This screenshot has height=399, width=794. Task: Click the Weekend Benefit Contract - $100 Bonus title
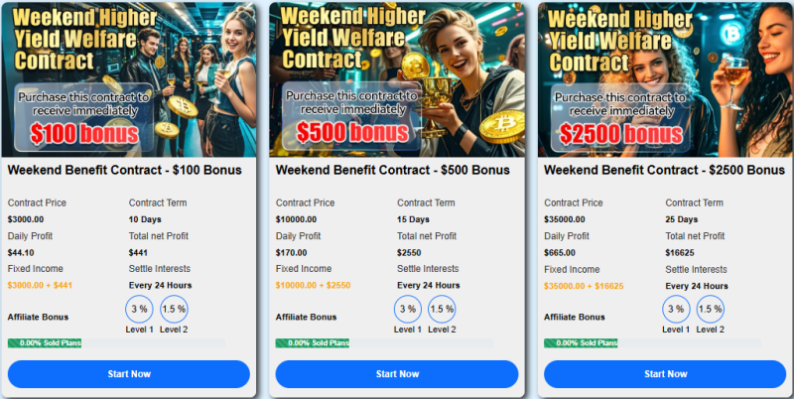tap(125, 170)
